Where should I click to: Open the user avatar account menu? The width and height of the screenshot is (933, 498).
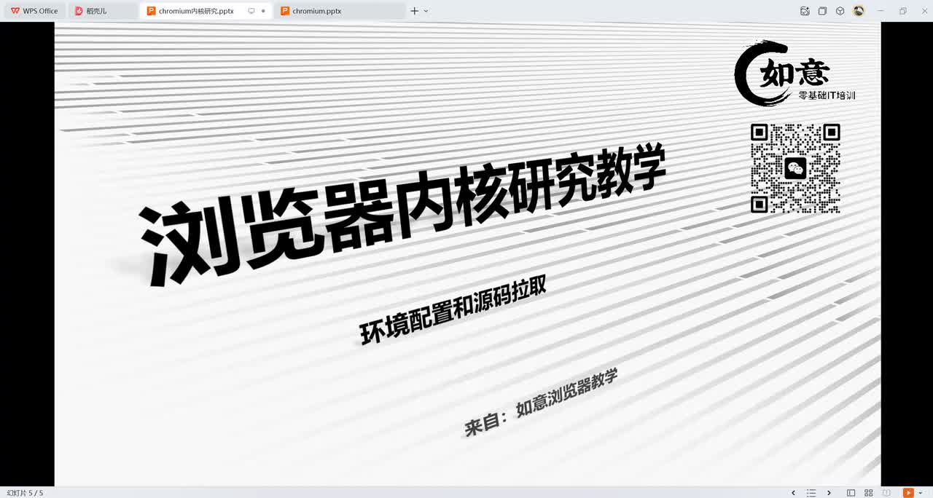click(859, 11)
